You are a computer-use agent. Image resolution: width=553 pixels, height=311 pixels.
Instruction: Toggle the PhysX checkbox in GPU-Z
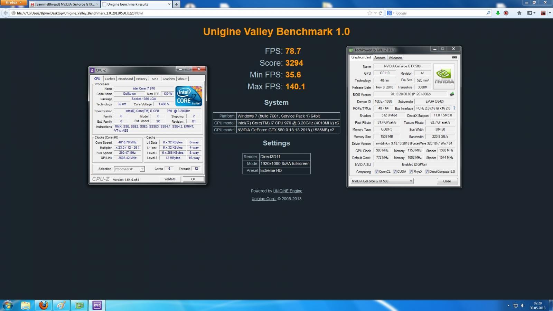click(x=411, y=171)
